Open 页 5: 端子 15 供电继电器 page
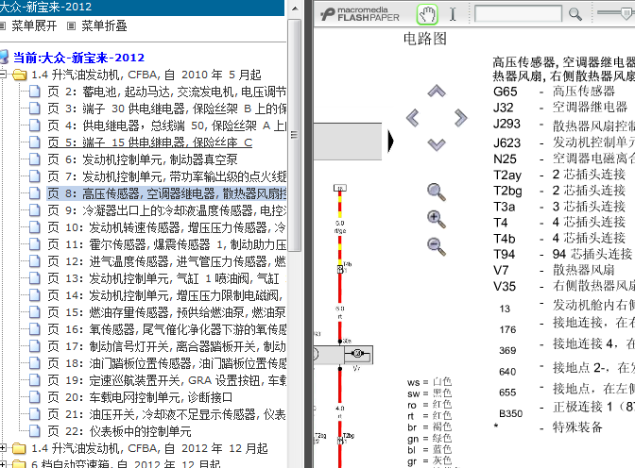The width and height of the screenshot is (635, 468). (150, 142)
